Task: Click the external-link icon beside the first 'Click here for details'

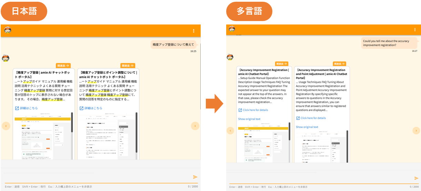Action: click(x=240, y=110)
